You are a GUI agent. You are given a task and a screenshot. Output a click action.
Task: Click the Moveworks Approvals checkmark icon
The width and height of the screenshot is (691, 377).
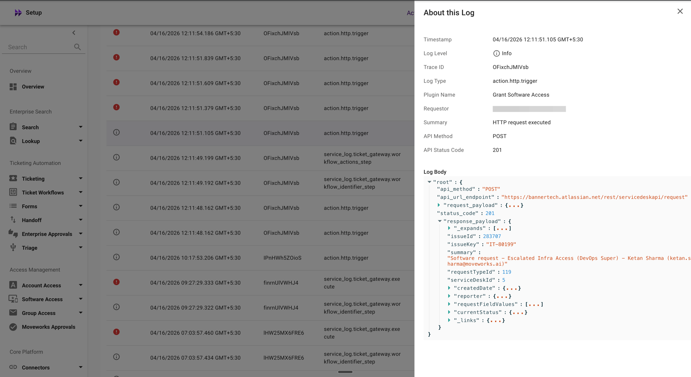13,327
